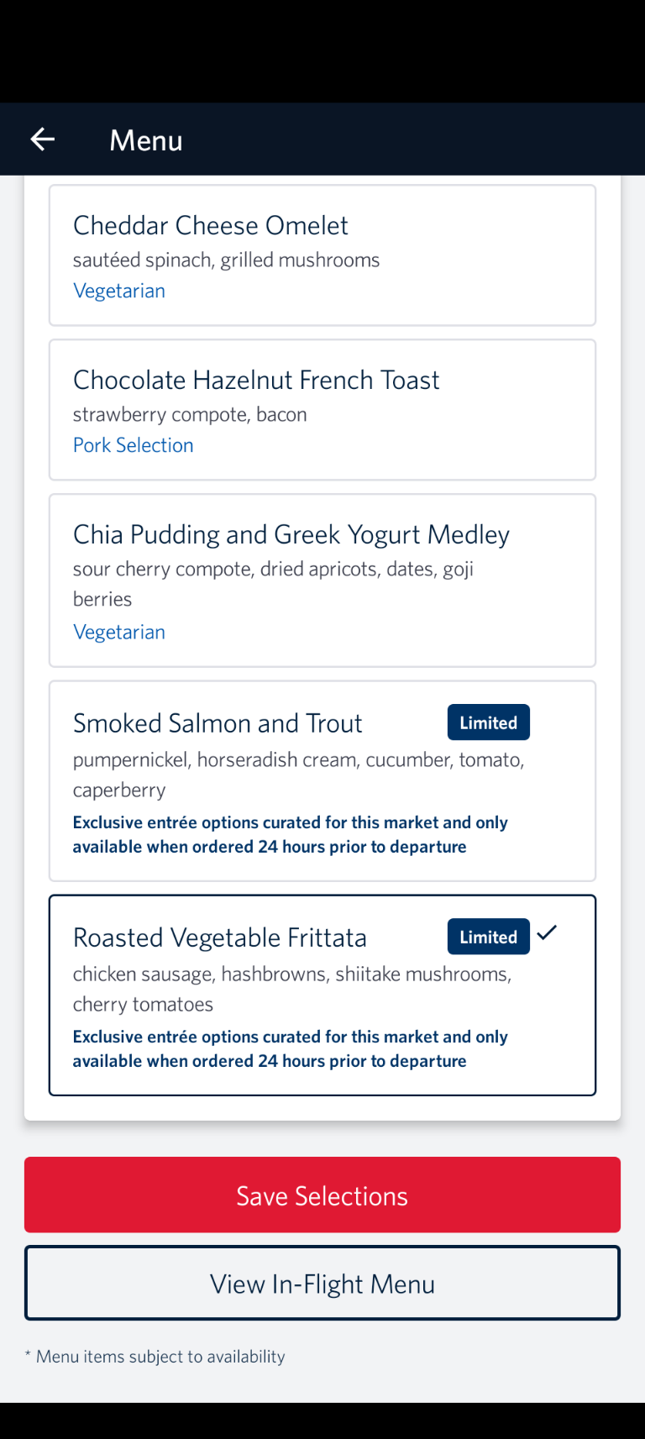
Task: Open the Pork Selection link
Action: 133,444
